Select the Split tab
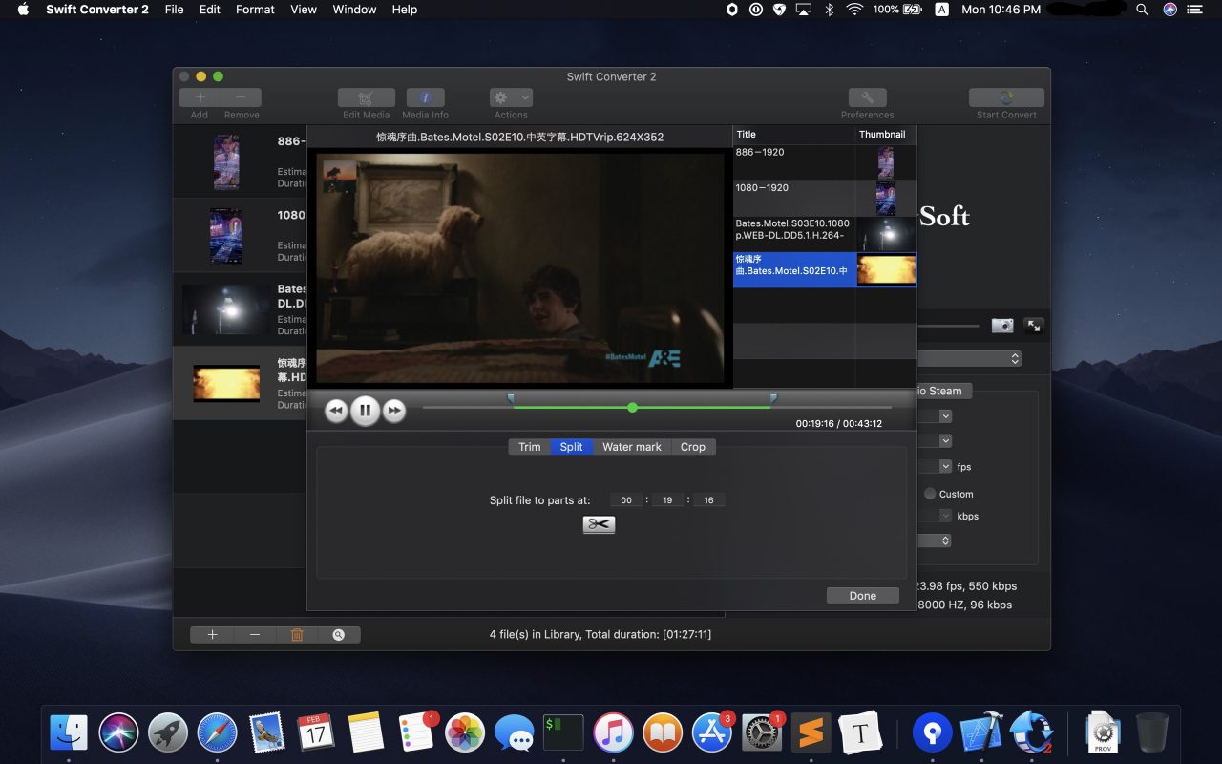The height and width of the screenshot is (764, 1222). (x=572, y=447)
